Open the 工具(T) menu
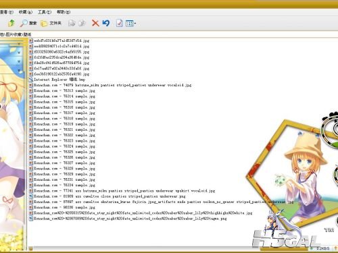 pyautogui.click(x=45, y=12)
